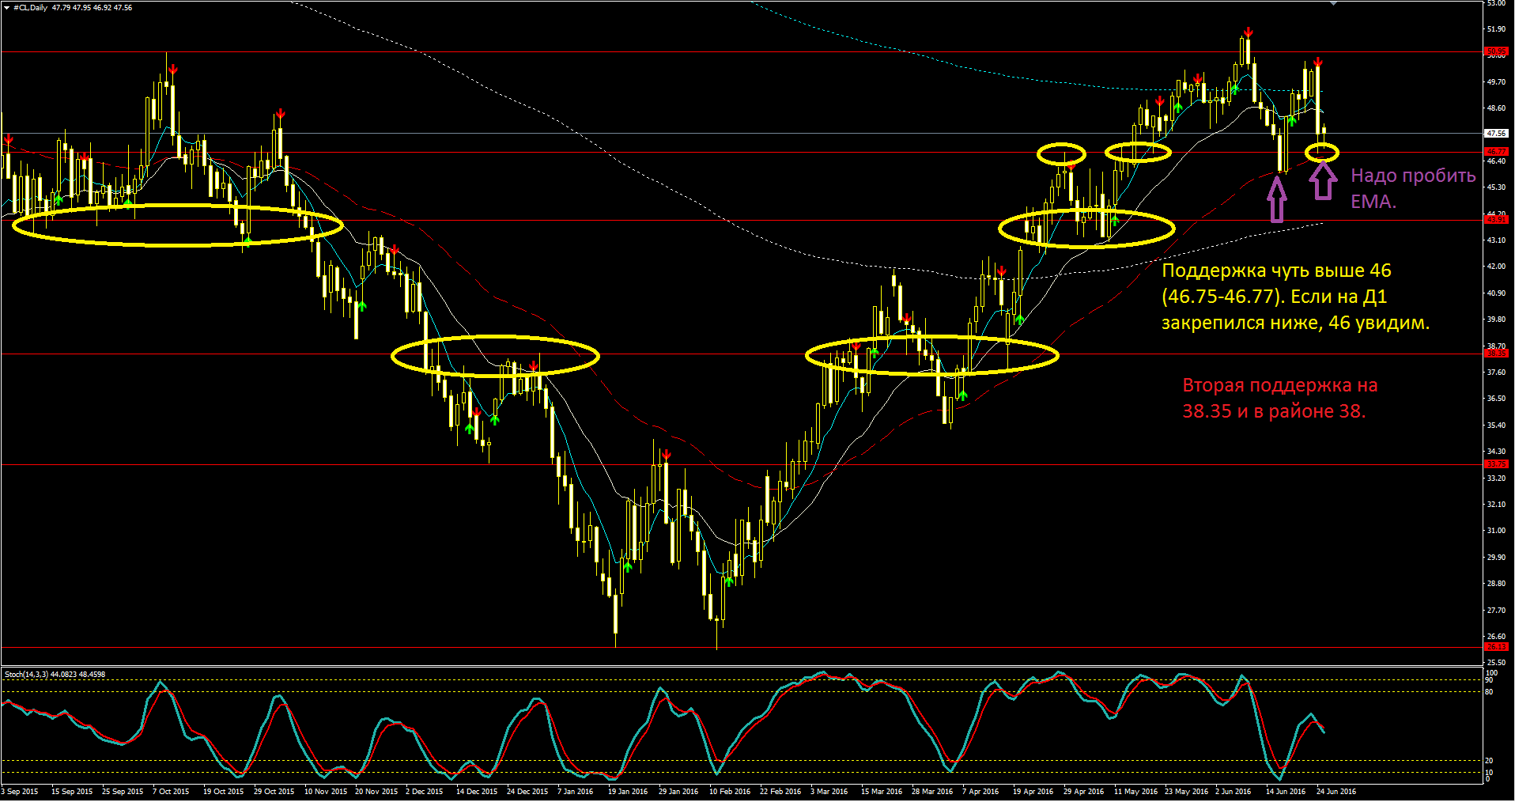Click the 24 Jun 2016 date label
Image resolution: width=1515 pixels, height=802 pixels.
pyautogui.click(x=1336, y=792)
